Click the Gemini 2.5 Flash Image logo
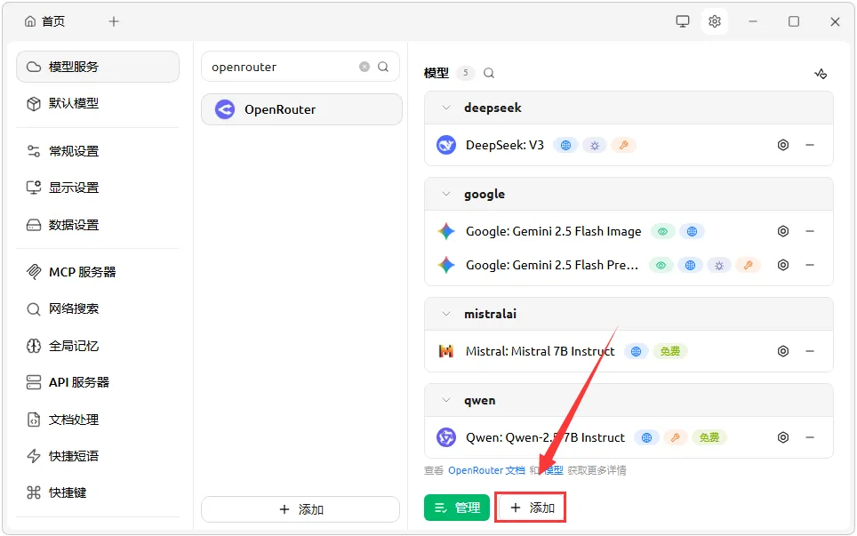Screen dimensions: 857x536 [x=446, y=231]
